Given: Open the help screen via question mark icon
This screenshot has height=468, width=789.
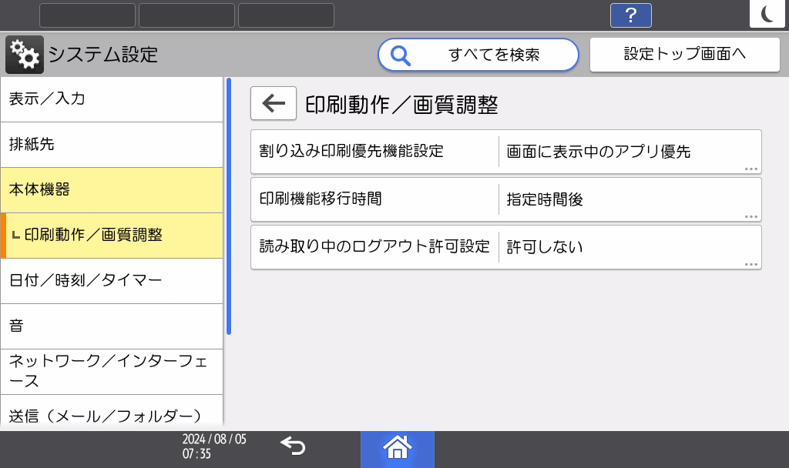Looking at the screenshot, I should pyautogui.click(x=630, y=15).
